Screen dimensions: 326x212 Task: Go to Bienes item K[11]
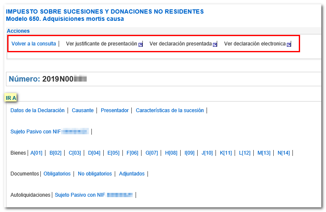coord(226,153)
